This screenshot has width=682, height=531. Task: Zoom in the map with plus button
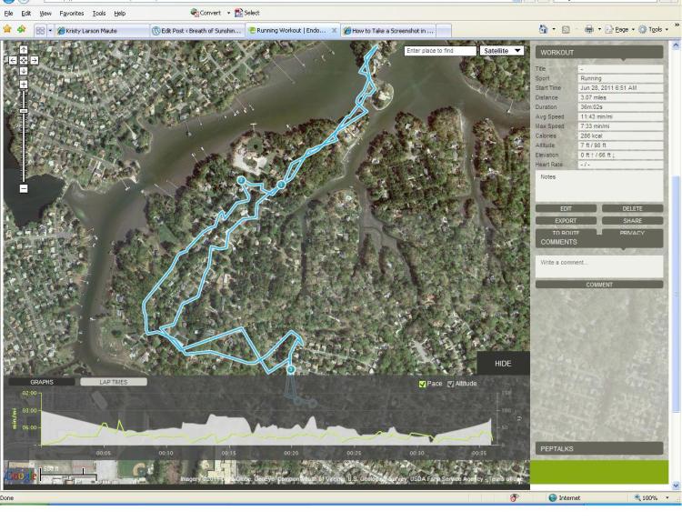tap(24, 85)
